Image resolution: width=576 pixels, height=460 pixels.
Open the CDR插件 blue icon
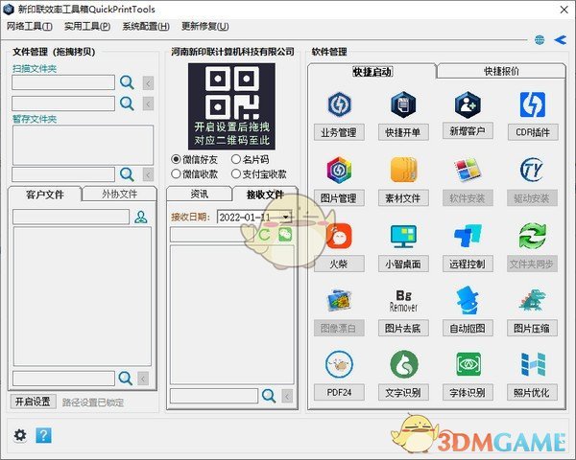532,104
